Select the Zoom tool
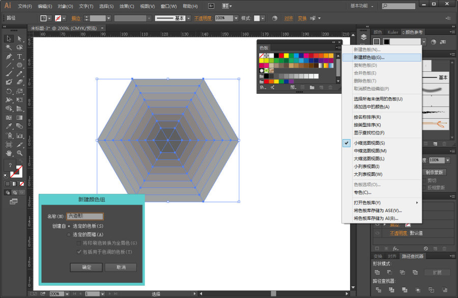The image size is (458, 298). pos(19,153)
